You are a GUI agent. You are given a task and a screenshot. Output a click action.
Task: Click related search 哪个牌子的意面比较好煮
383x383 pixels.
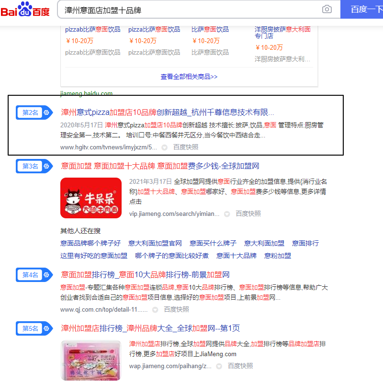(x=172, y=256)
